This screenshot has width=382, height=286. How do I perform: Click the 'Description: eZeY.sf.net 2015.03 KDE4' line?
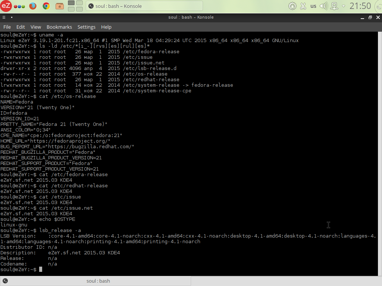pos(60,253)
